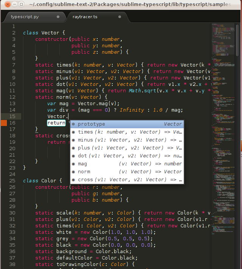The height and width of the screenshot is (269, 242).
Task: Click the method icon beside minus
Action: coord(73,140)
